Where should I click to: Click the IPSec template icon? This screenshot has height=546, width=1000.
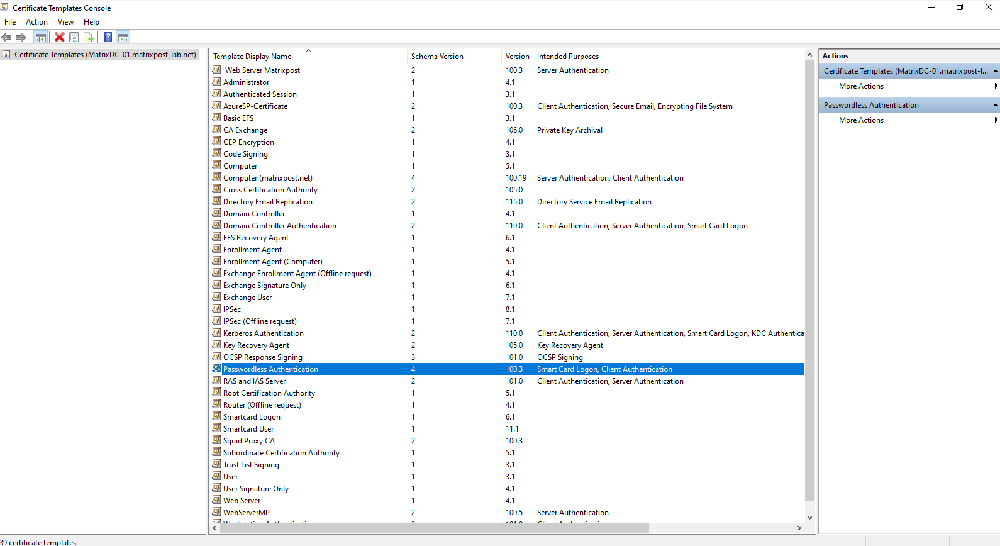217,309
